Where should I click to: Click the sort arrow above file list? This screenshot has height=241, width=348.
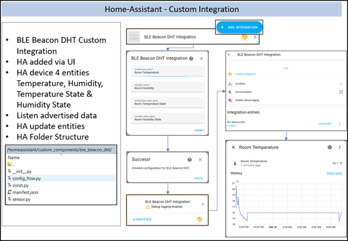click(x=61, y=155)
